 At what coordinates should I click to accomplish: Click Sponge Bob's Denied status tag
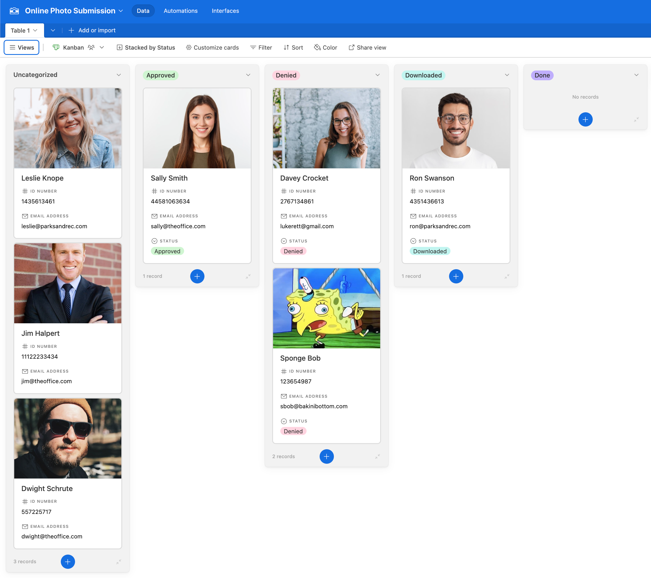[x=293, y=431]
